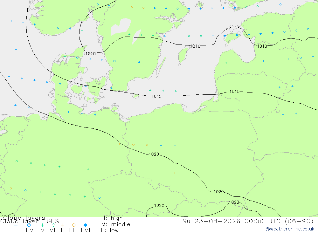Click the 1015 isobar label over the Baltic Sea
Image resolution: width=318 pixels, height=233 pixels.
156,96
